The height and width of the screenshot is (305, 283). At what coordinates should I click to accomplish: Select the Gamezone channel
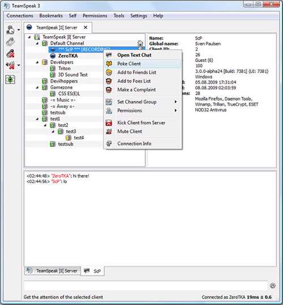61,88
